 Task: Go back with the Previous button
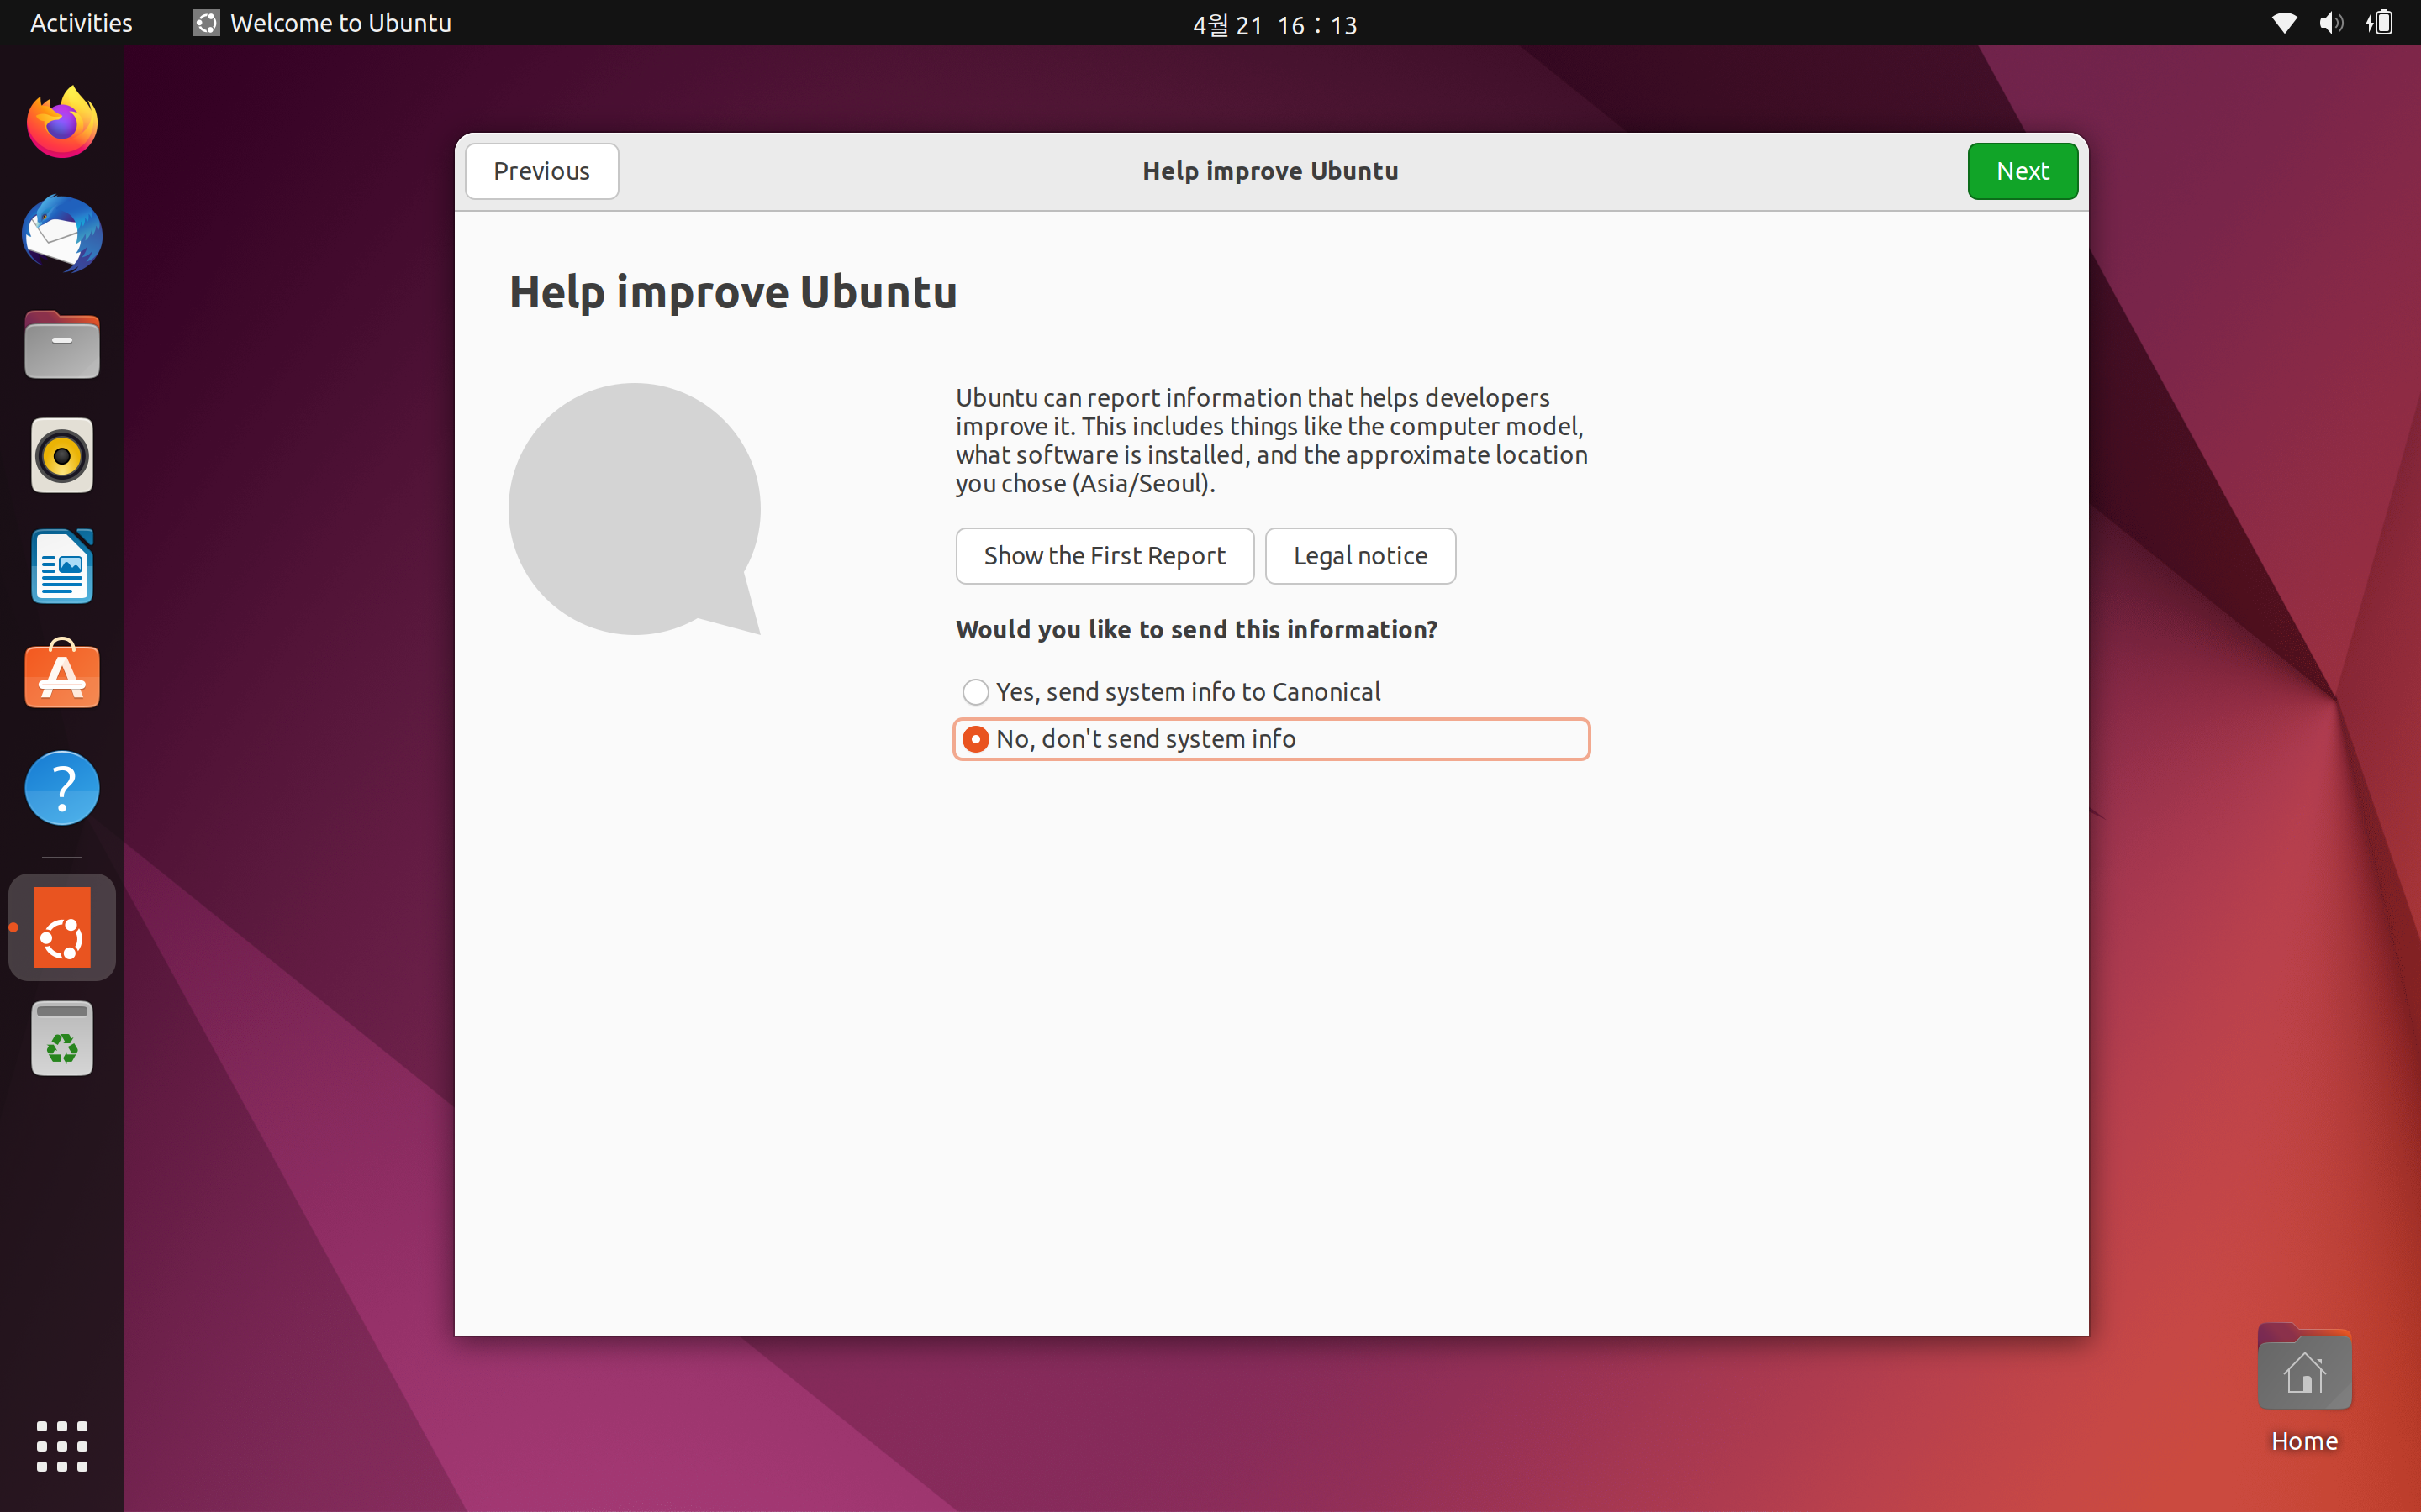click(x=541, y=171)
